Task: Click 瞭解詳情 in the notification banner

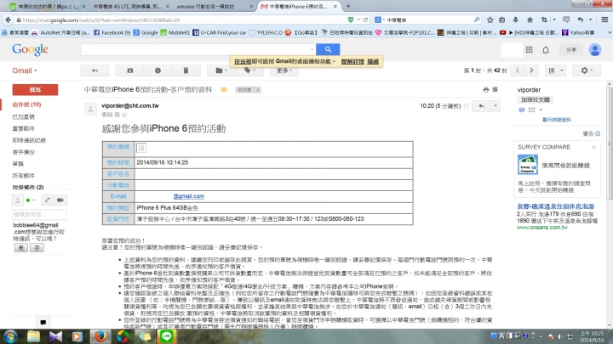Action: point(352,62)
